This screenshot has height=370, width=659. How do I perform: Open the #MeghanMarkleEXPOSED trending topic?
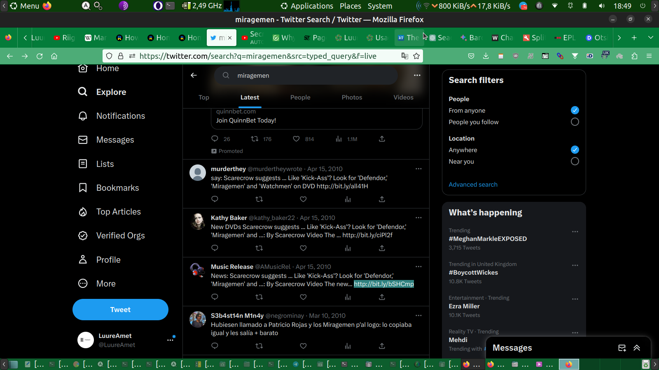tap(488, 239)
